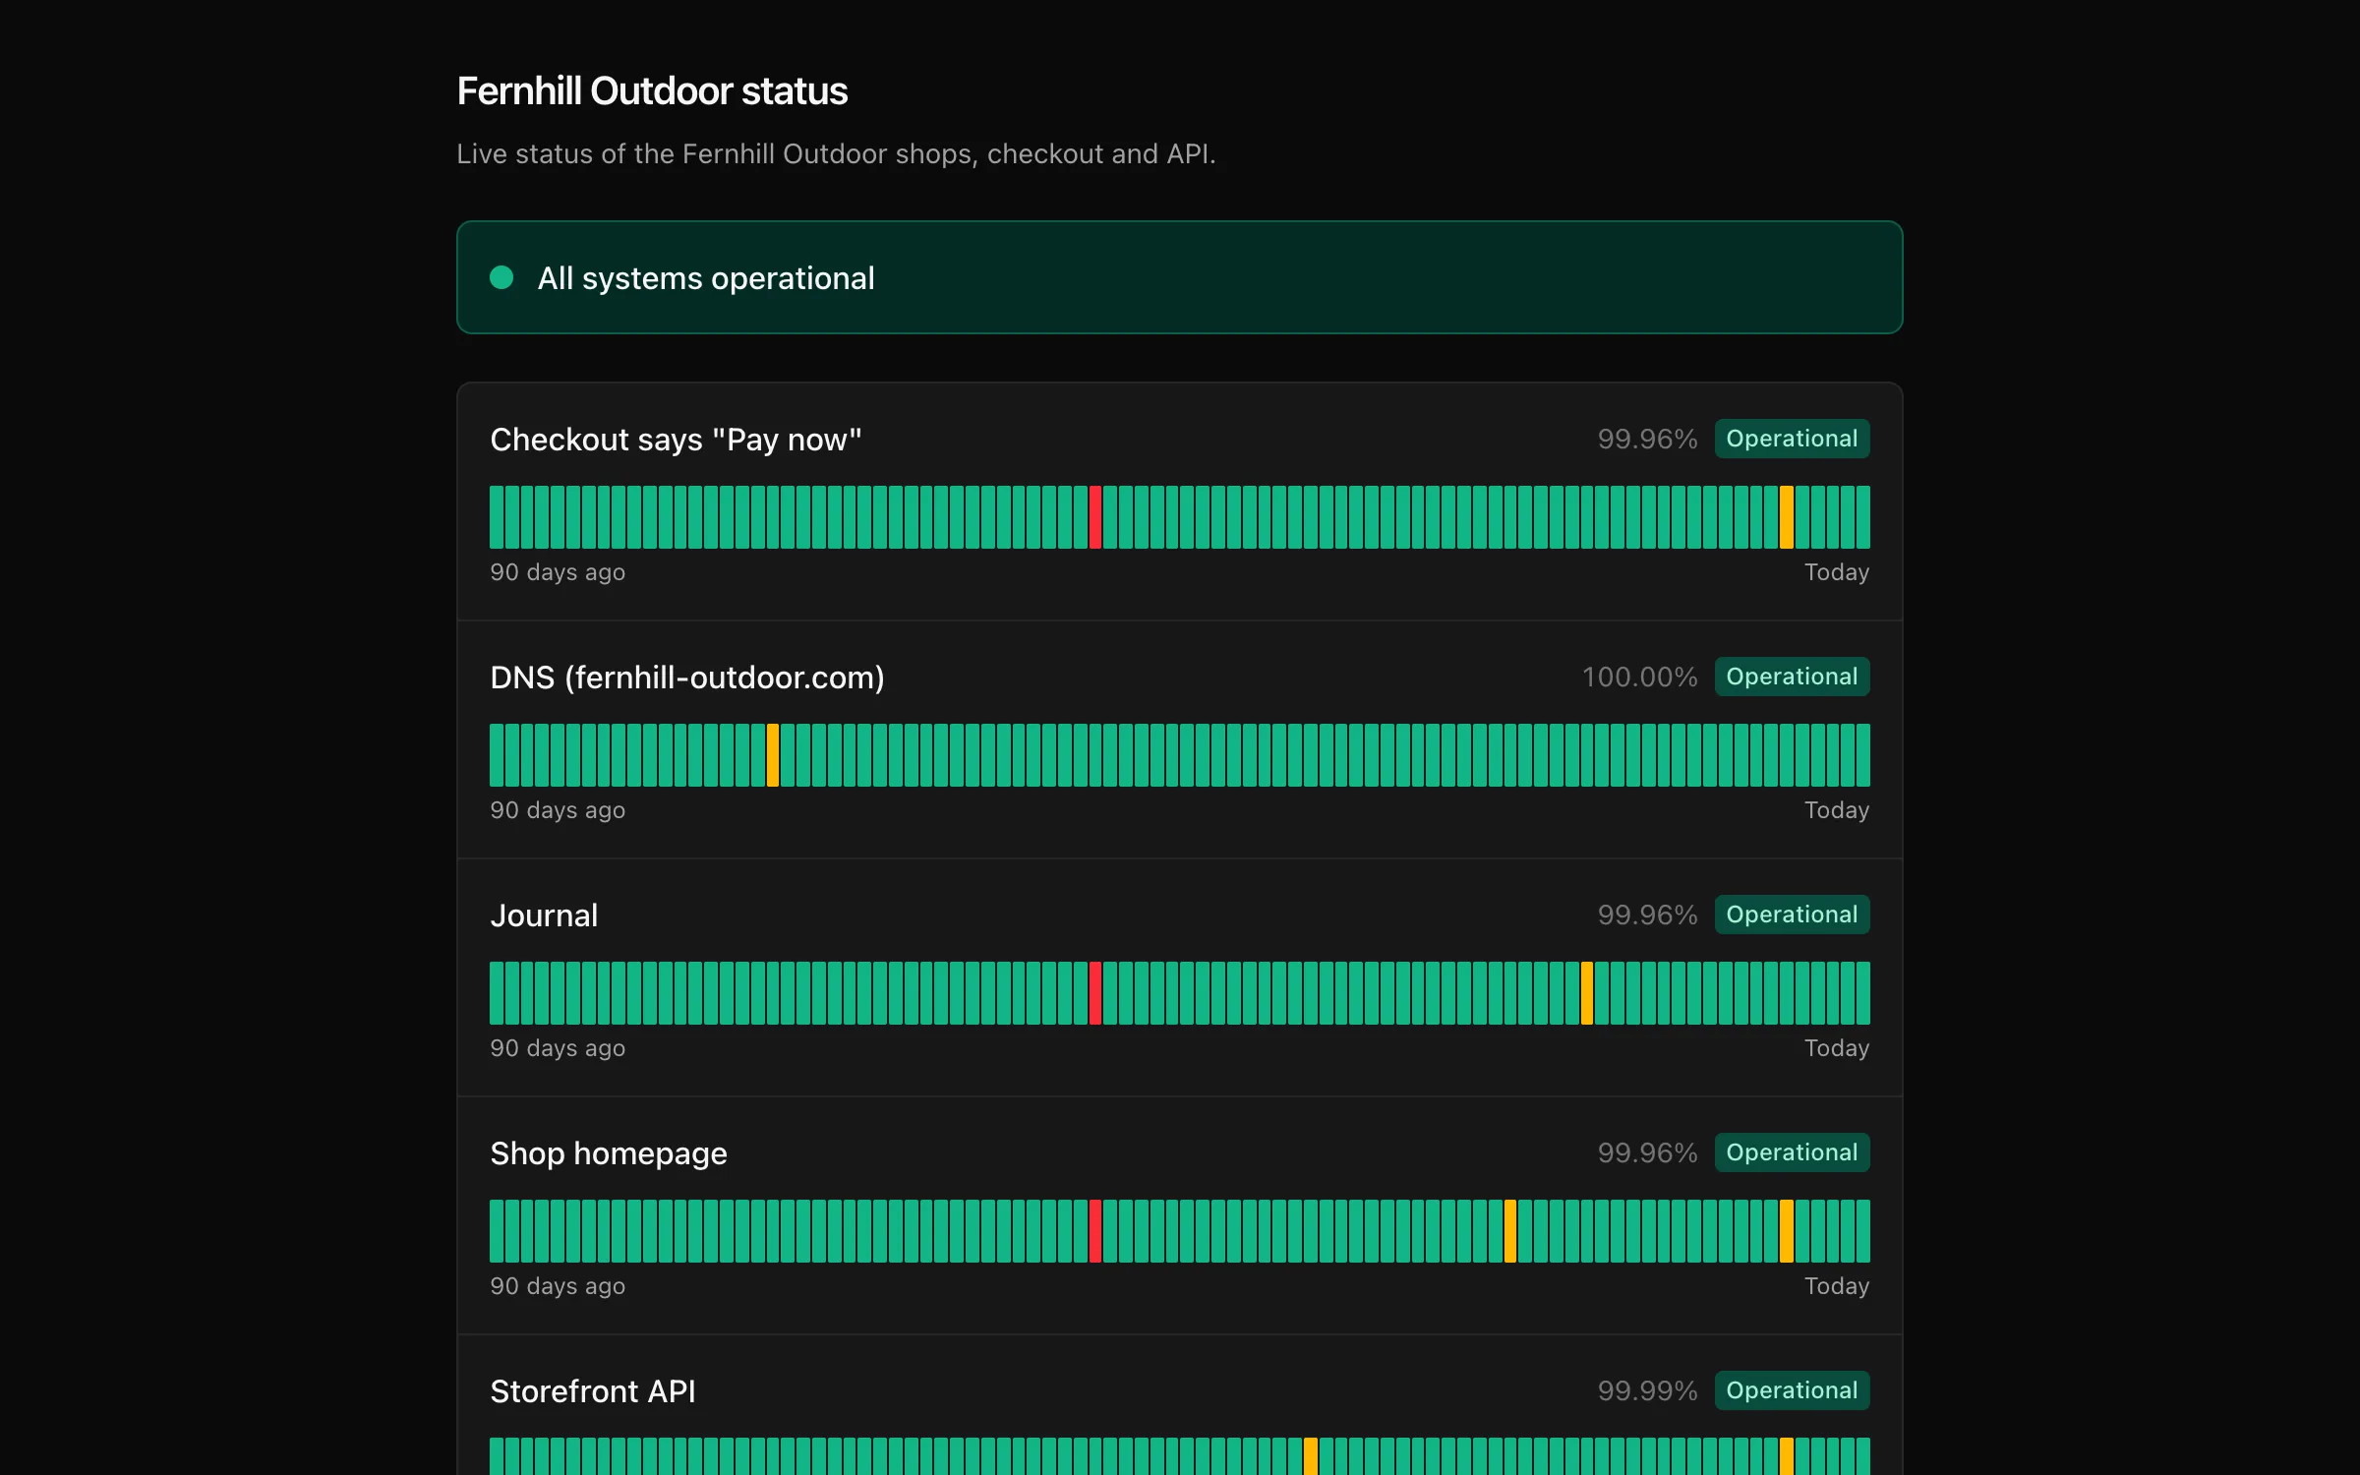The image size is (2360, 1475).
Task: Click the red outage bar in the Journal timeline
Action: 1095,993
